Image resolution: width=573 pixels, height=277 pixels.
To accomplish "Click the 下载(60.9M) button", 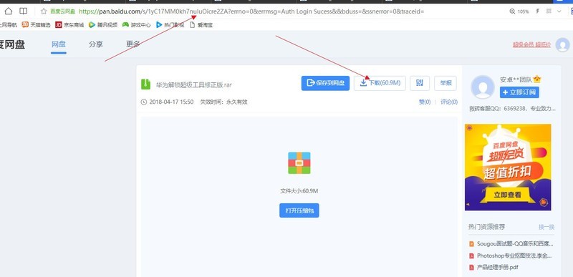I will [x=380, y=83].
